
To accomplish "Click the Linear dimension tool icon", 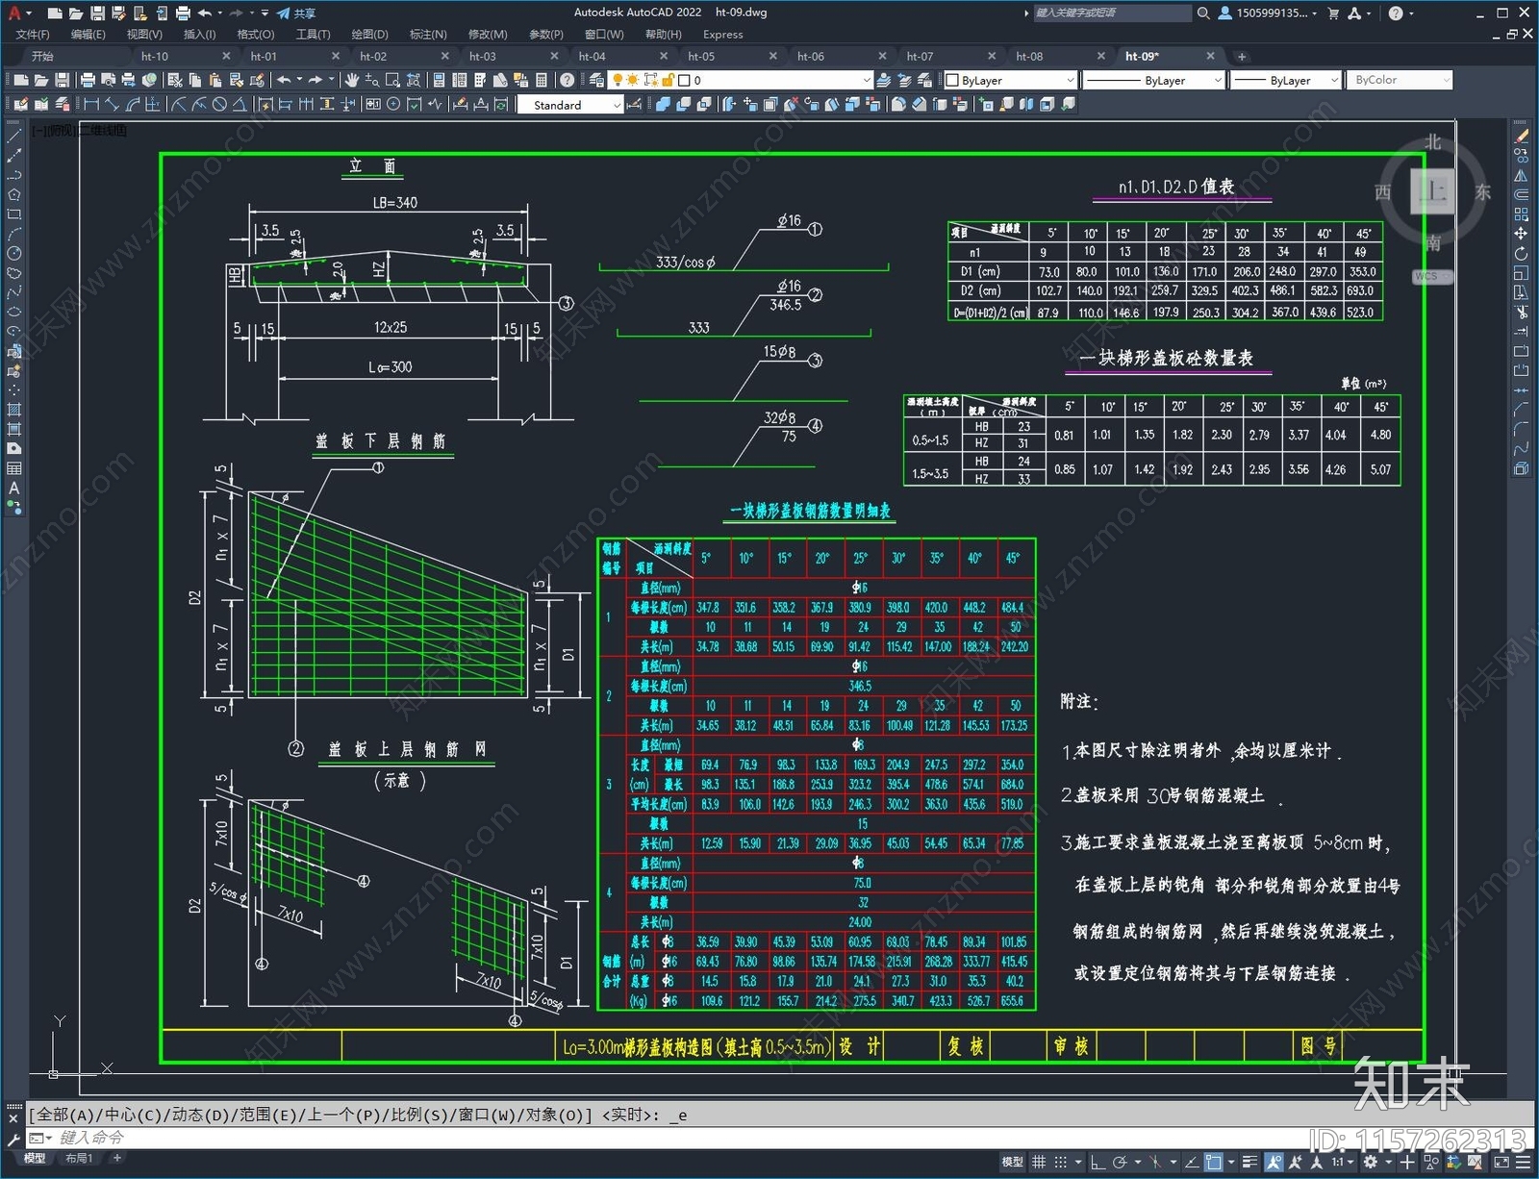I will (91, 105).
